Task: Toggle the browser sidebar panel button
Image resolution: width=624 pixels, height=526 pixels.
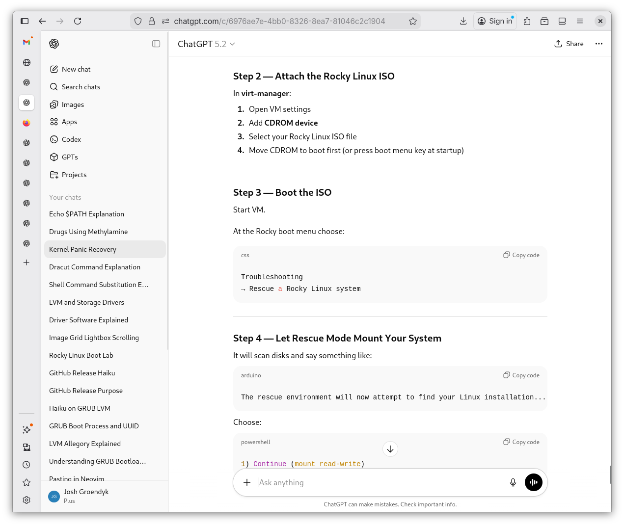Action: (x=25, y=21)
